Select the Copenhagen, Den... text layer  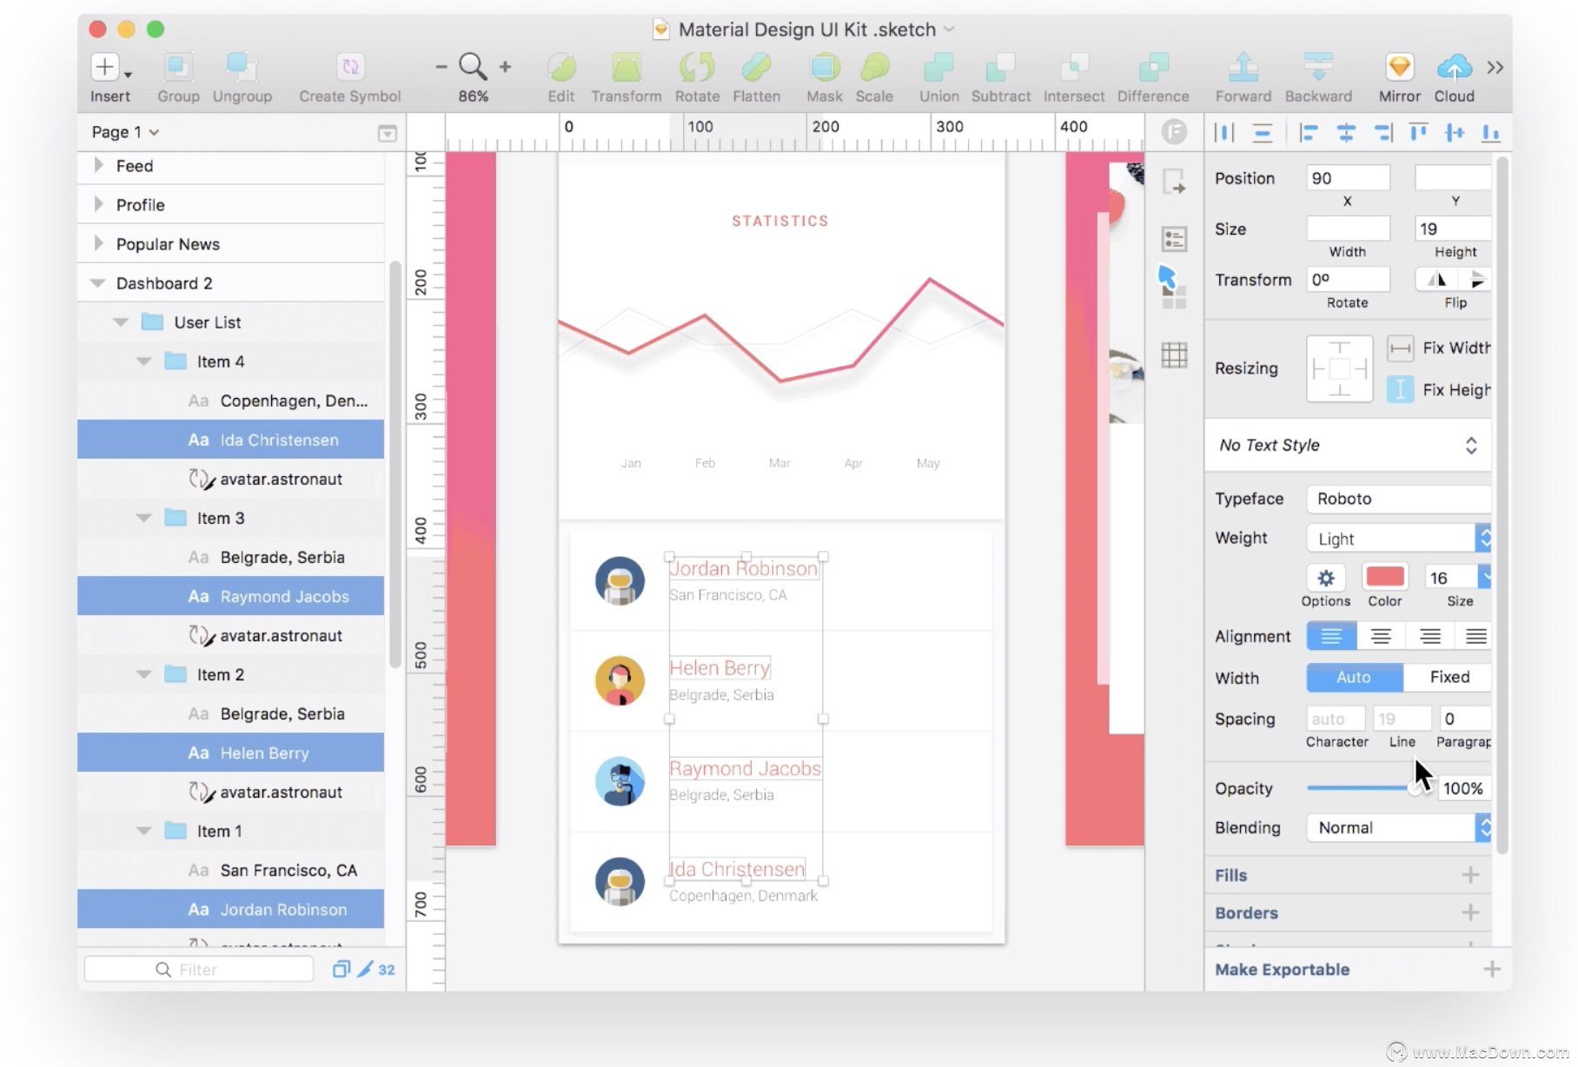pyautogui.click(x=231, y=401)
